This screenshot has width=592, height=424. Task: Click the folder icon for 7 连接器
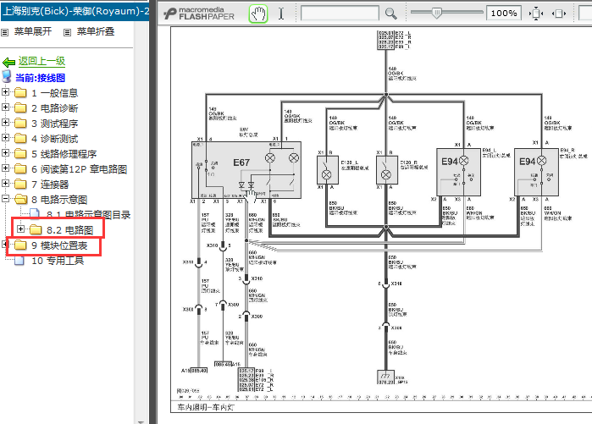point(20,184)
